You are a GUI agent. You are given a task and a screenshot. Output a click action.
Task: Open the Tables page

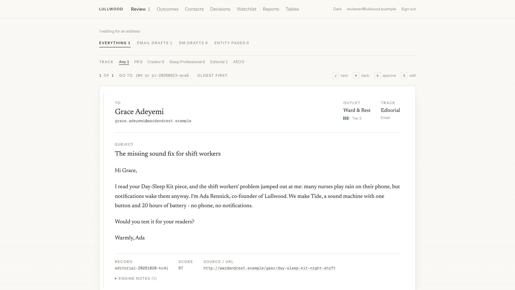[292, 9]
